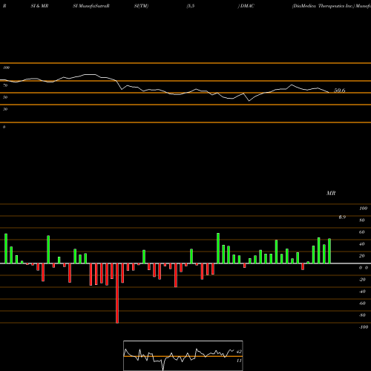
Task: Click the 11 value in the mini chart
Action: 239,361
